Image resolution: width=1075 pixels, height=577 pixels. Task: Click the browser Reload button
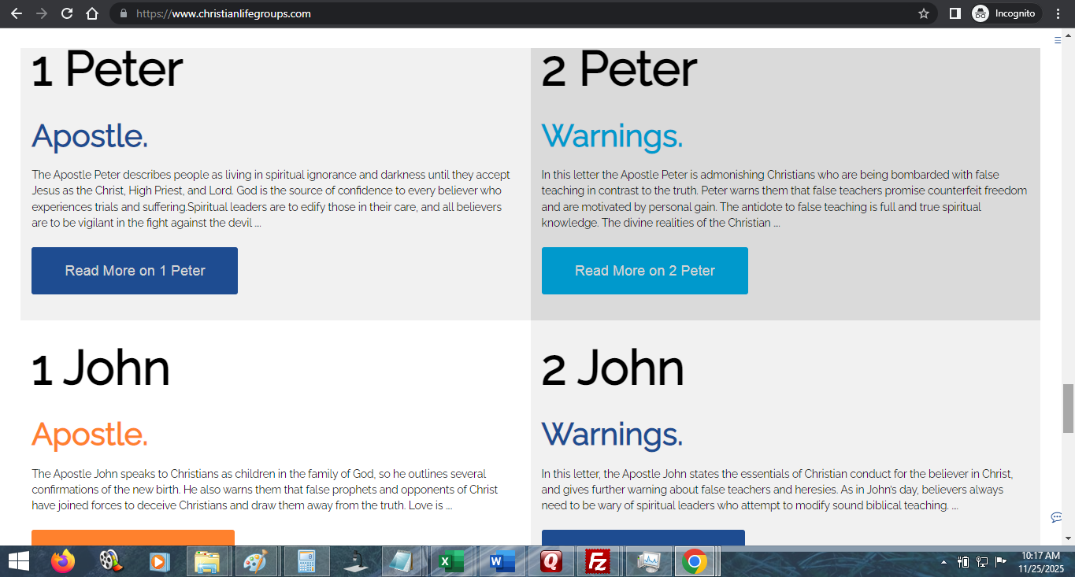pos(67,13)
